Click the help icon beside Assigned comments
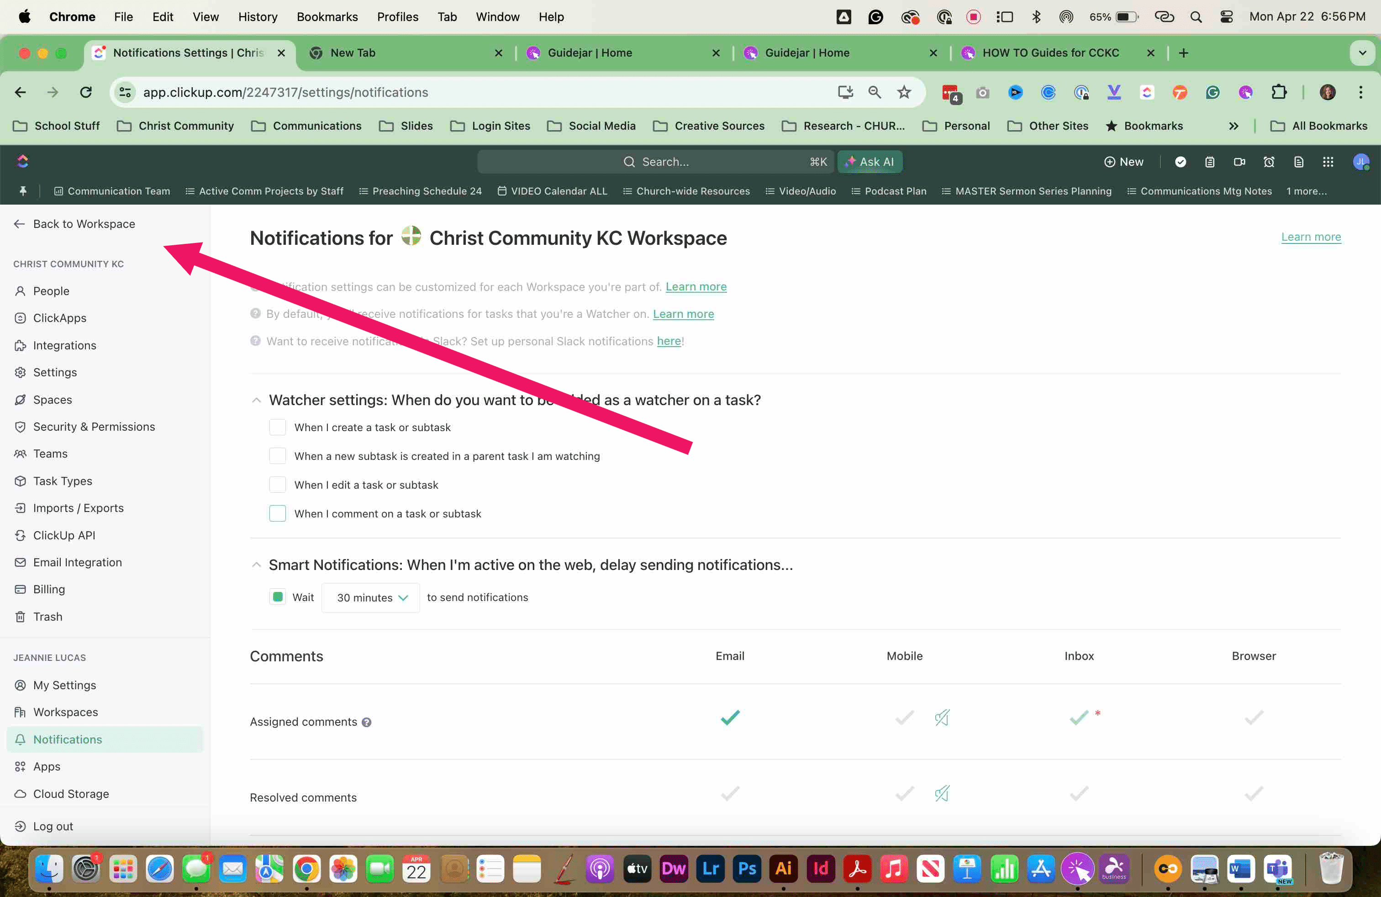1381x897 pixels. click(x=366, y=723)
